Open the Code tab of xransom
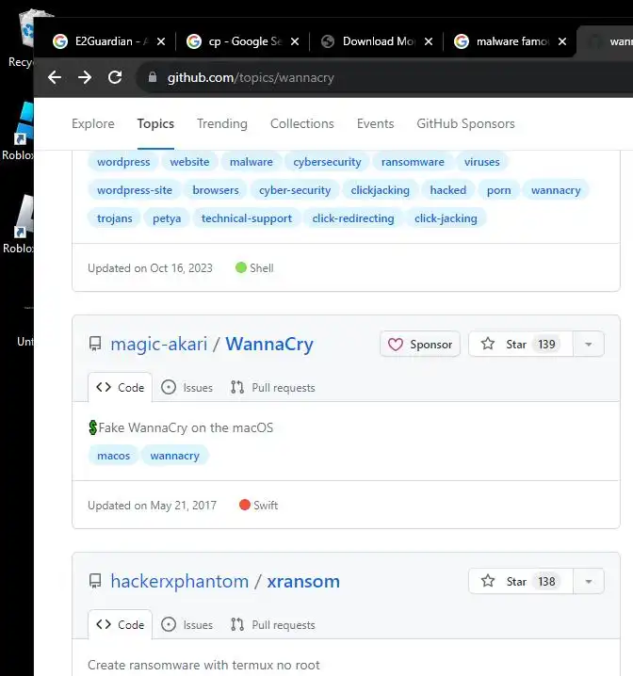Viewport: 633px width, 676px height. click(121, 625)
